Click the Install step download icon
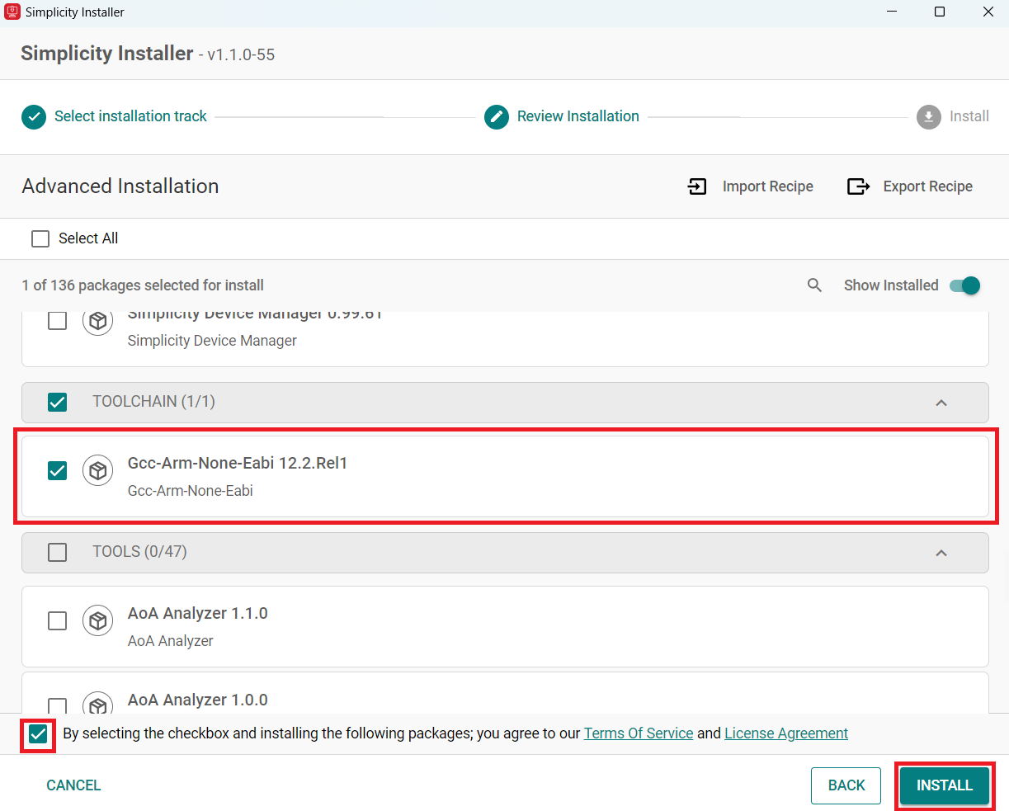 point(927,116)
